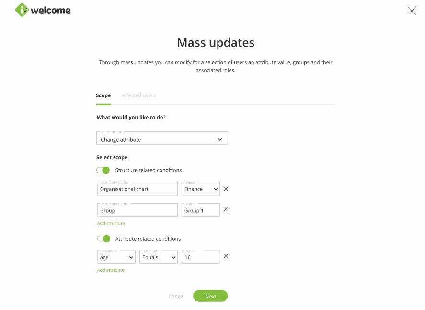The width and height of the screenshot is (425, 310).
Task: Click the attribute value field containing 16
Action: tap(200, 257)
